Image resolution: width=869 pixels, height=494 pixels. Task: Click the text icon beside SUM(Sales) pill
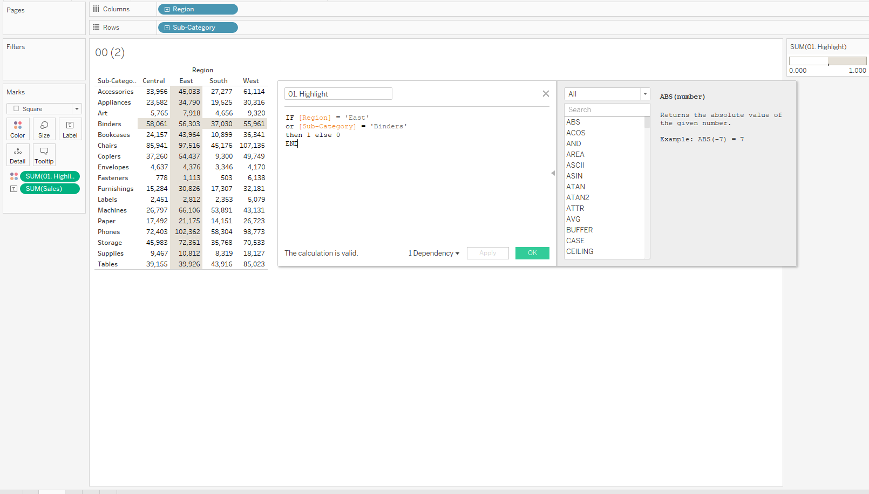click(14, 189)
